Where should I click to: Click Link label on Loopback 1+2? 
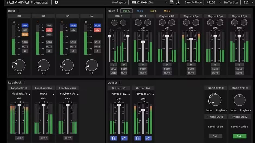tap(19, 98)
